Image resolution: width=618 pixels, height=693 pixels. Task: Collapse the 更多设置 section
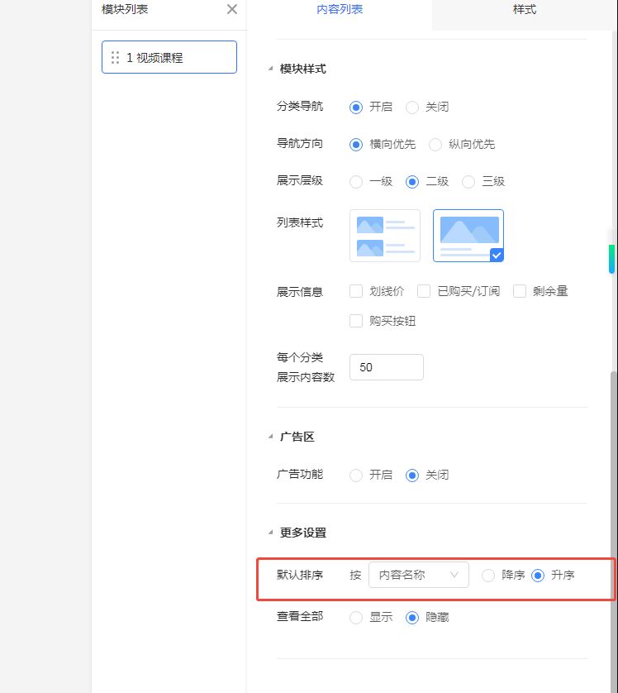click(x=271, y=533)
